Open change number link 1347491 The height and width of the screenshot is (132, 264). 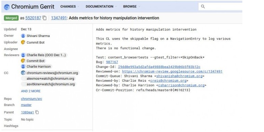59,18
